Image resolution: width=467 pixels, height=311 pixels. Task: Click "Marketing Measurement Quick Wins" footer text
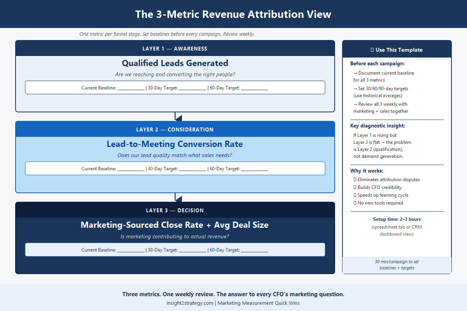coord(258,303)
